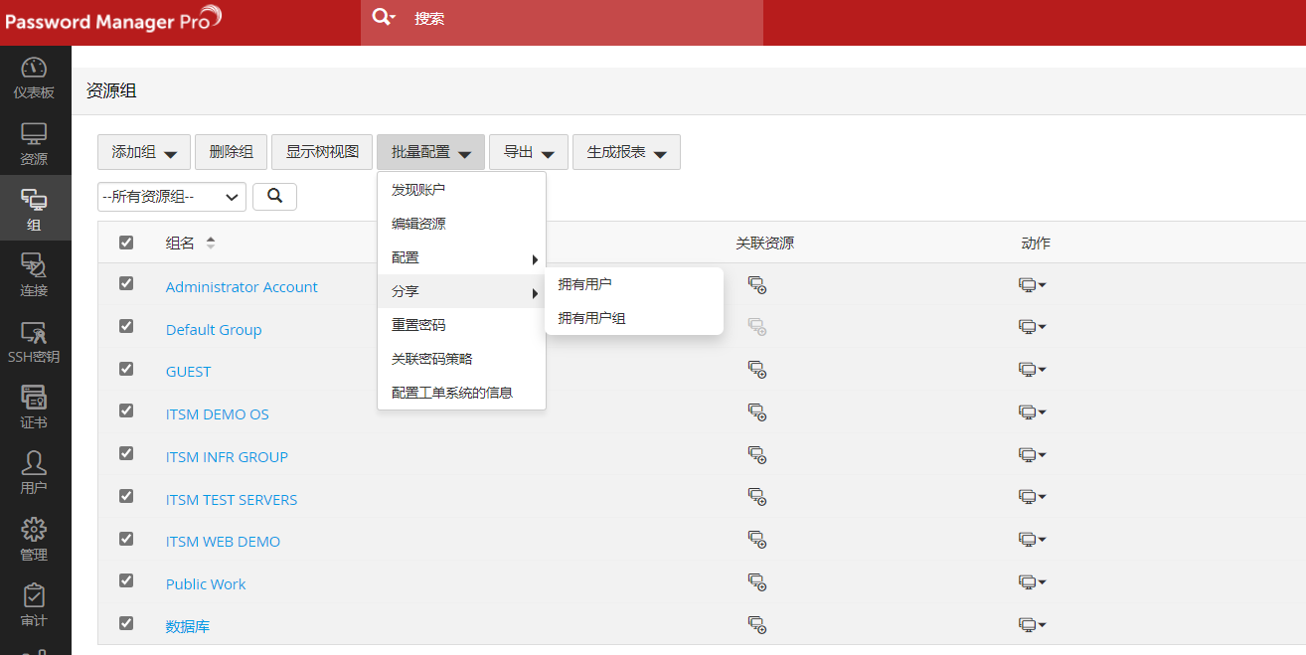This screenshot has width=1306, height=655.
Task: Click the Password Manager Pro logo
Action: [112, 20]
